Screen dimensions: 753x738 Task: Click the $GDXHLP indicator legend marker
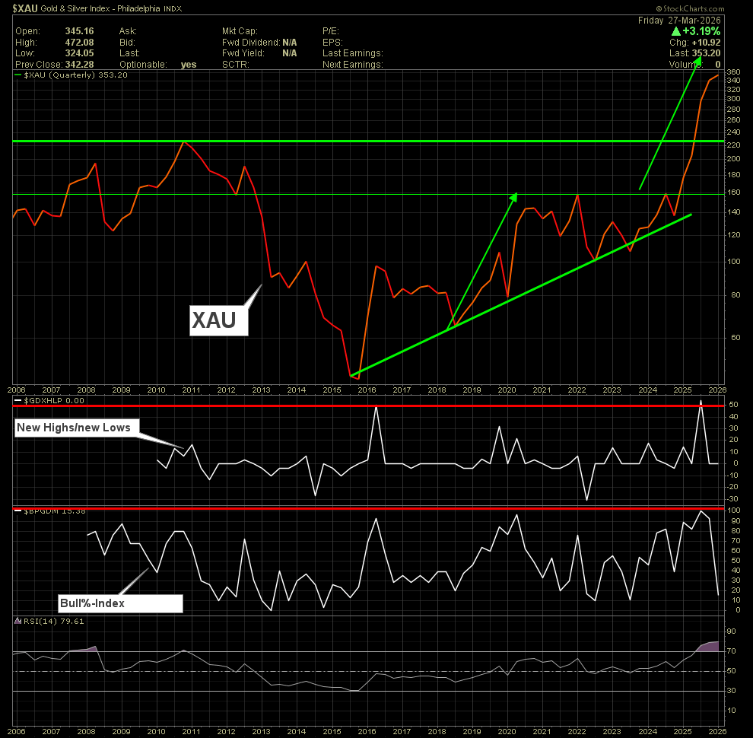(17, 400)
